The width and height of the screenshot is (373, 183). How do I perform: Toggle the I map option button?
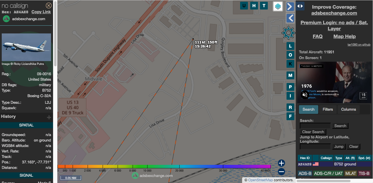(290, 96)
